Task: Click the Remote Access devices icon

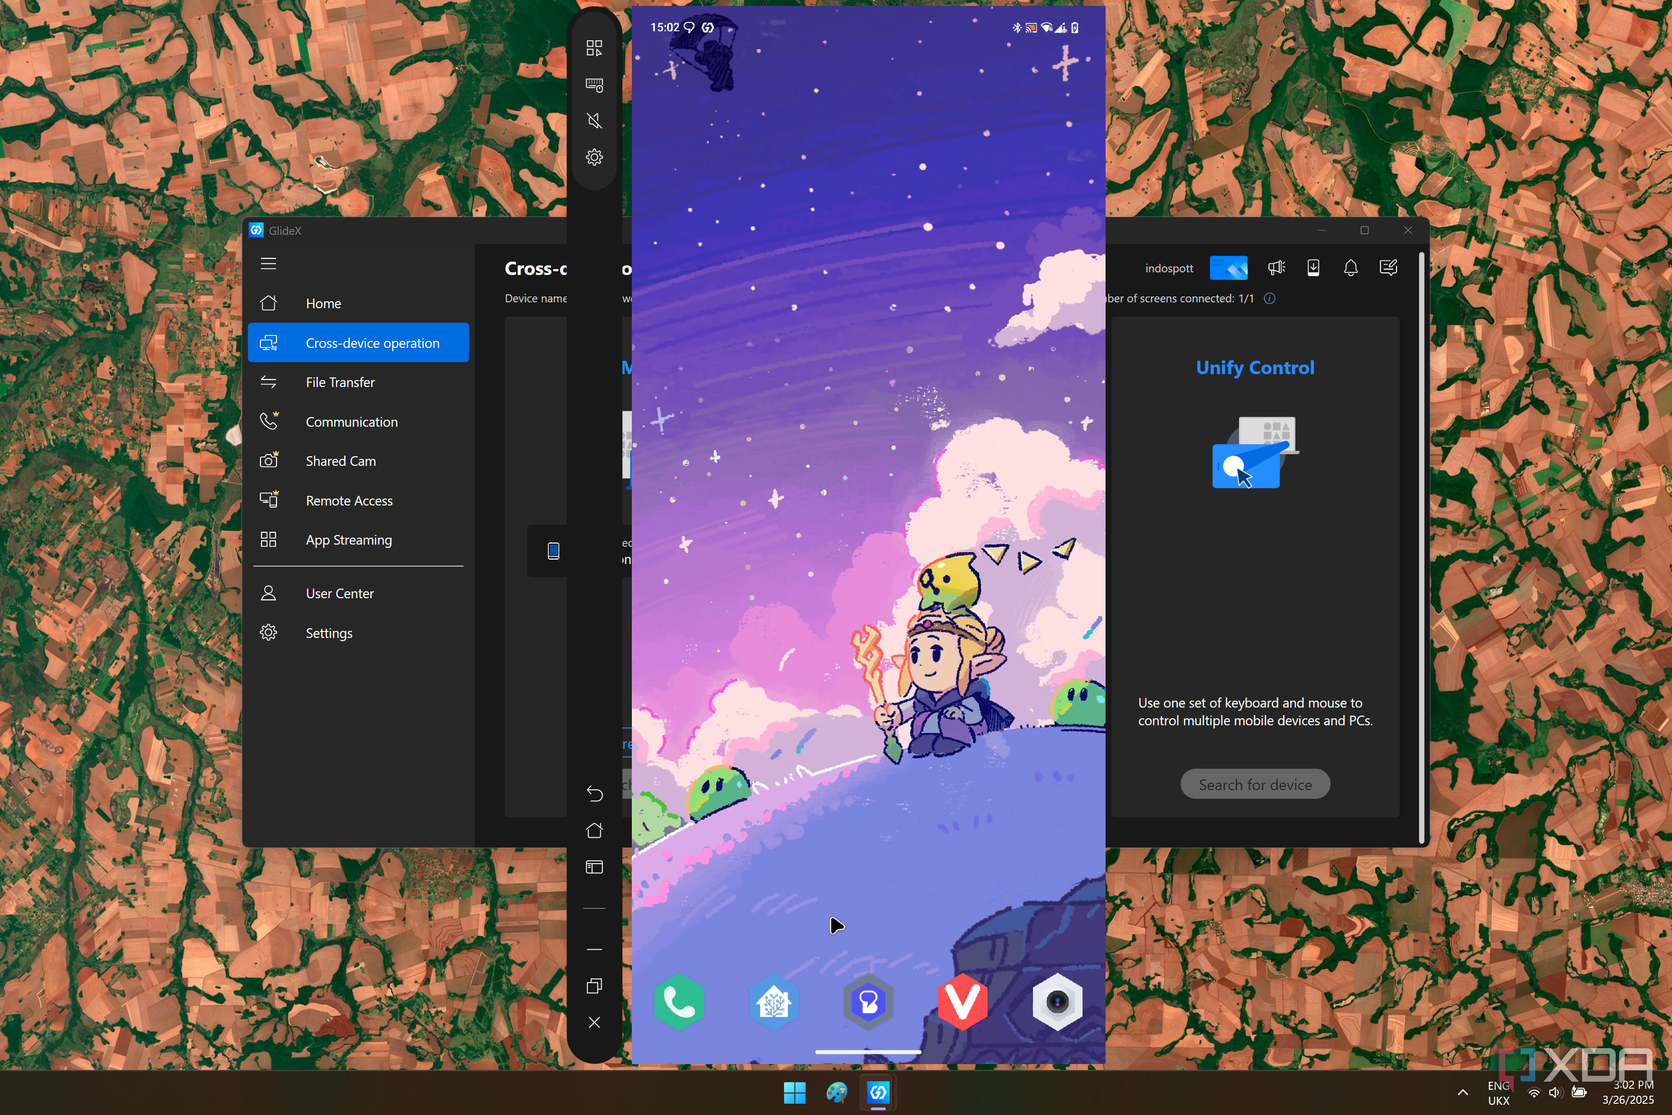Action: pyautogui.click(x=268, y=500)
